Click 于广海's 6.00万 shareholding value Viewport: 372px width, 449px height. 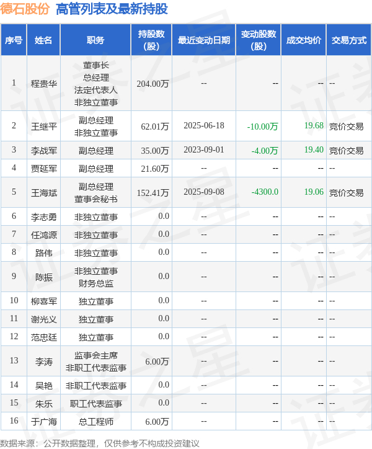pyautogui.click(x=157, y=422)
